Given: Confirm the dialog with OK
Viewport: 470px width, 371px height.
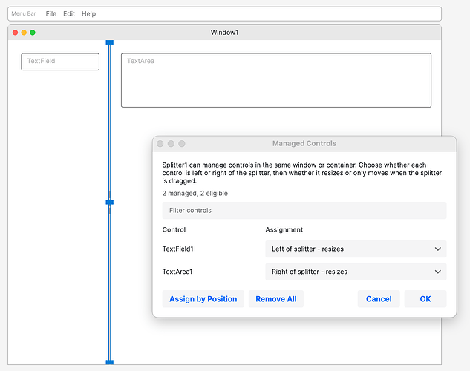Looking at the screenshot, I should [x=425, y=299].
